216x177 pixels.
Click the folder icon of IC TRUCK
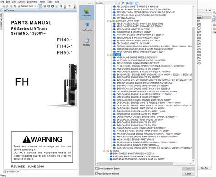click(108, 151)
